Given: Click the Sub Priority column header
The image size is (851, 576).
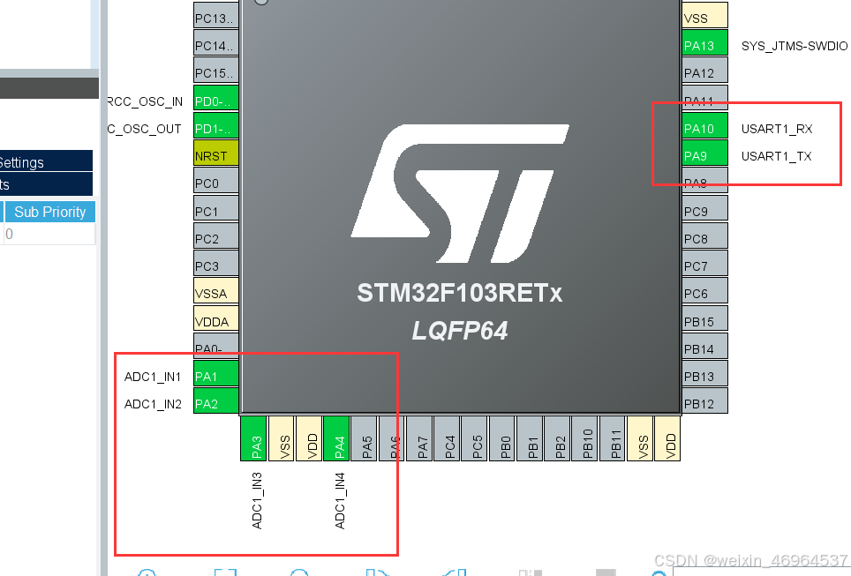Looking at the screenshot, I should tap(49, 212).
